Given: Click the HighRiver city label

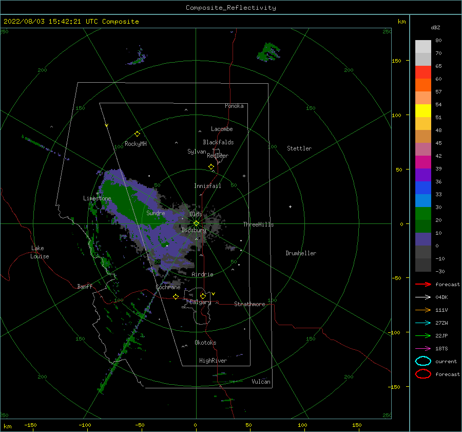Looking at the screenshot, I should (x=213, y=361).
